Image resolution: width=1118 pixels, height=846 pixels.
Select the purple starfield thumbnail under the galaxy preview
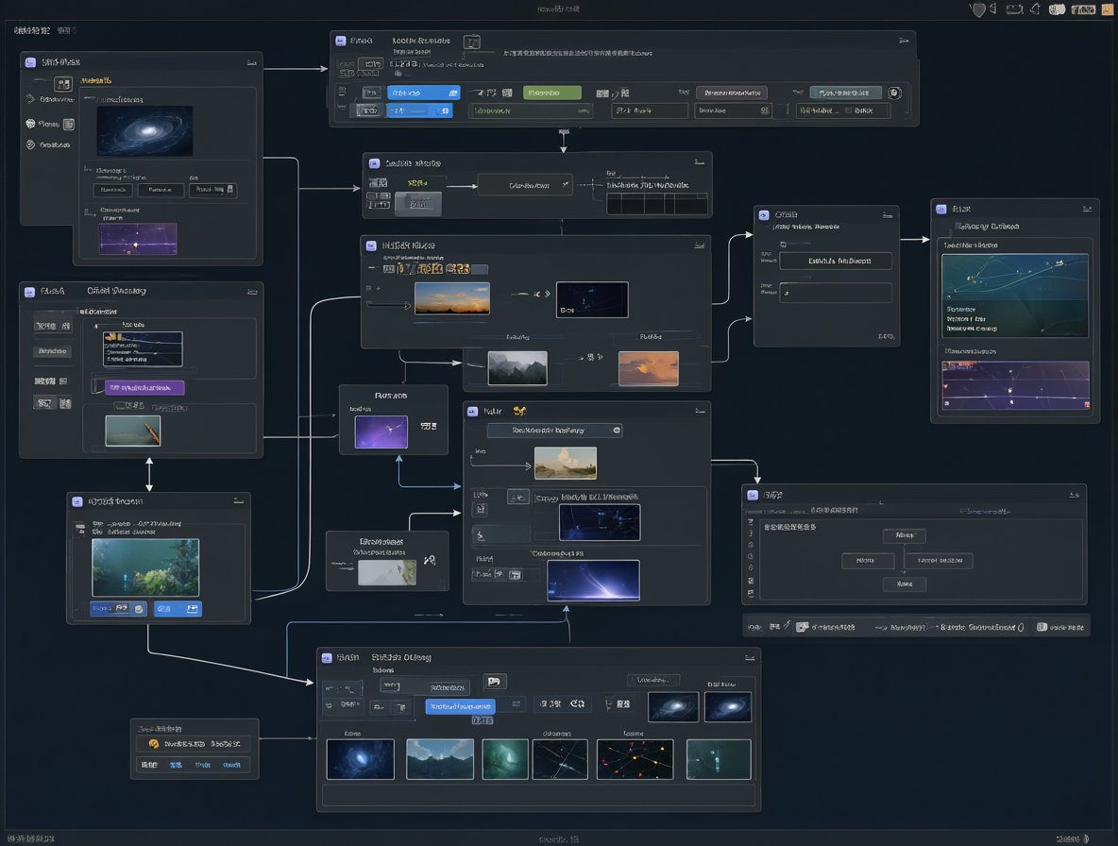point(138,239)
